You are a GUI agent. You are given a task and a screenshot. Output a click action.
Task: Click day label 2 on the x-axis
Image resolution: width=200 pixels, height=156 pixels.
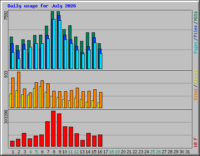pos(19,152)
